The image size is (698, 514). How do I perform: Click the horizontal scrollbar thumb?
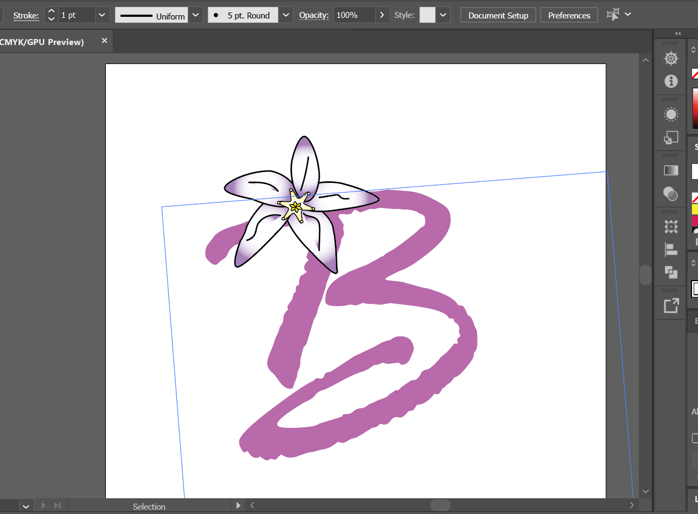[440, 505]
